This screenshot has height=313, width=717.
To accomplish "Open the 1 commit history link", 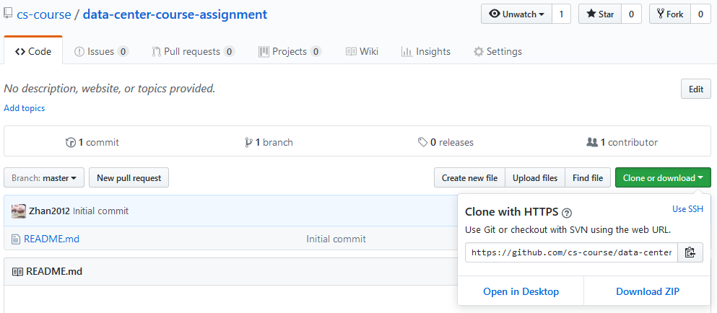I will (92, 142).
